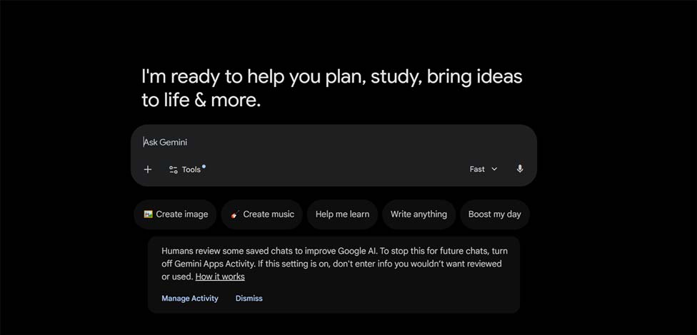
Task: Open the How it works link
Action: coord(220,277)
